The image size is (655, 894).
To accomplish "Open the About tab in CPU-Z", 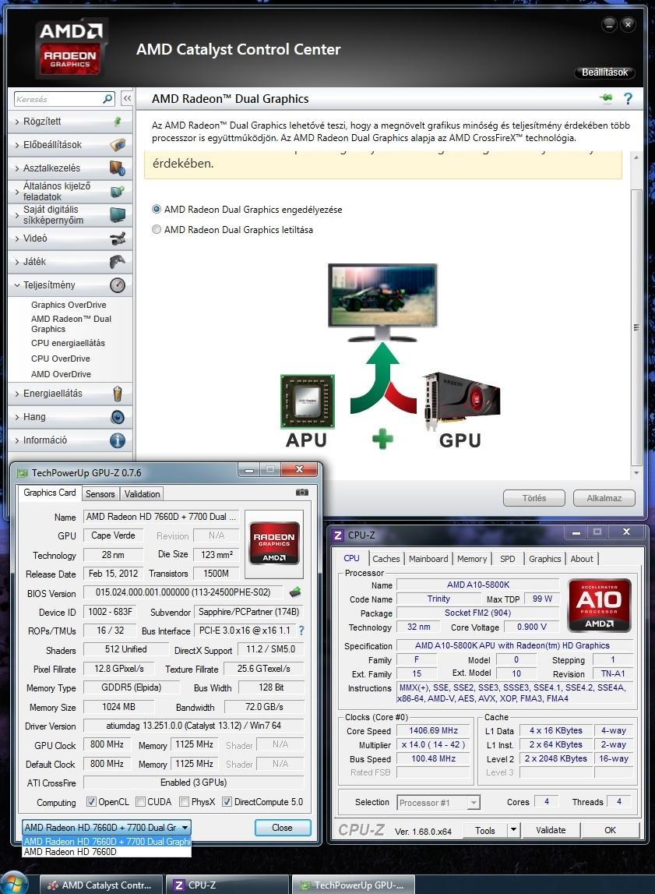I will coord(582,559).
